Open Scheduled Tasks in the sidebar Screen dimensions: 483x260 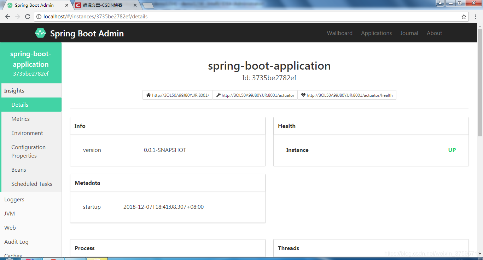31,184
